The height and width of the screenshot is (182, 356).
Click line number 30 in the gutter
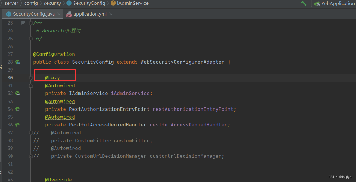(10, 77)
